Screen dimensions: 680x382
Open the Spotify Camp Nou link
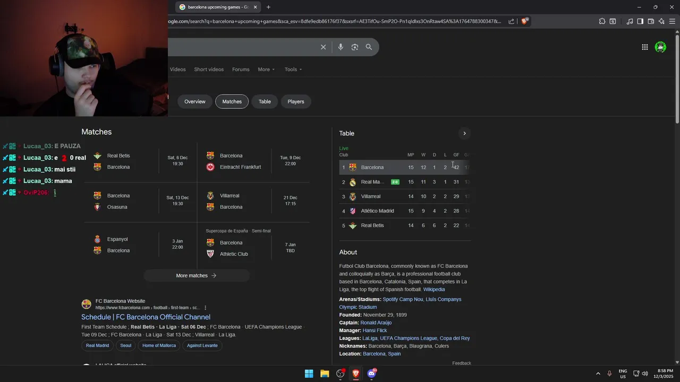(403, 299)
